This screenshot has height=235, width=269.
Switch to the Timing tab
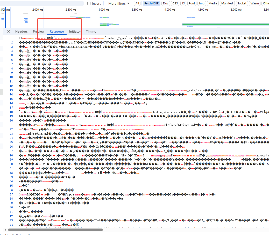point(91,31)
